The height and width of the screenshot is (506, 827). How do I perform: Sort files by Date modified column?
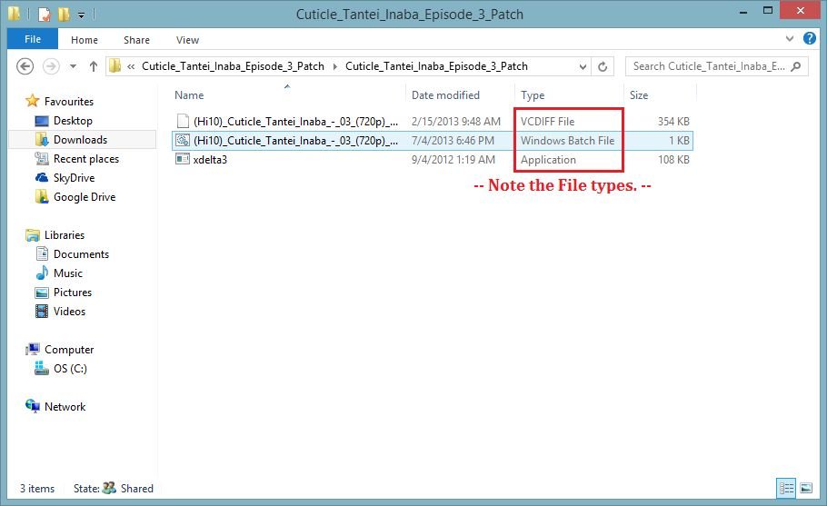[445, 95]
